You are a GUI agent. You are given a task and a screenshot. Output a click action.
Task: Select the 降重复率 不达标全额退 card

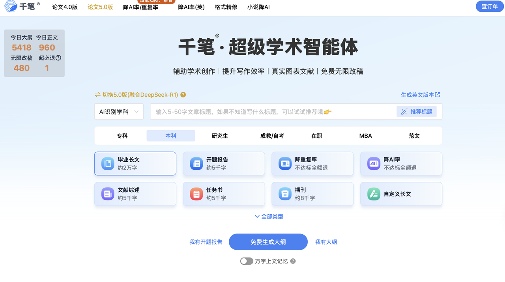pos(312,164)
